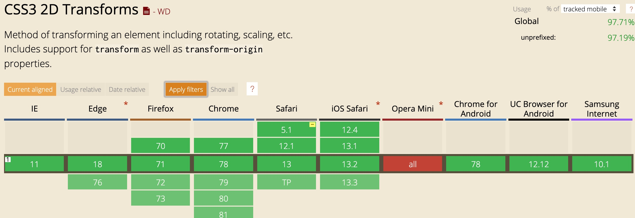Click the question mark beside the usage dropdown

coord(631,9)
